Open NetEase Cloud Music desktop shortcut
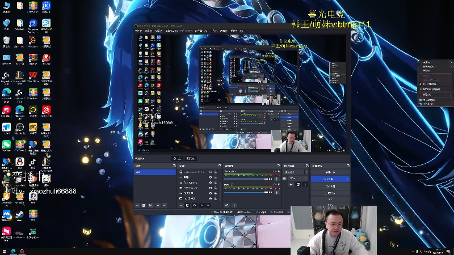 tap(47, 111)
